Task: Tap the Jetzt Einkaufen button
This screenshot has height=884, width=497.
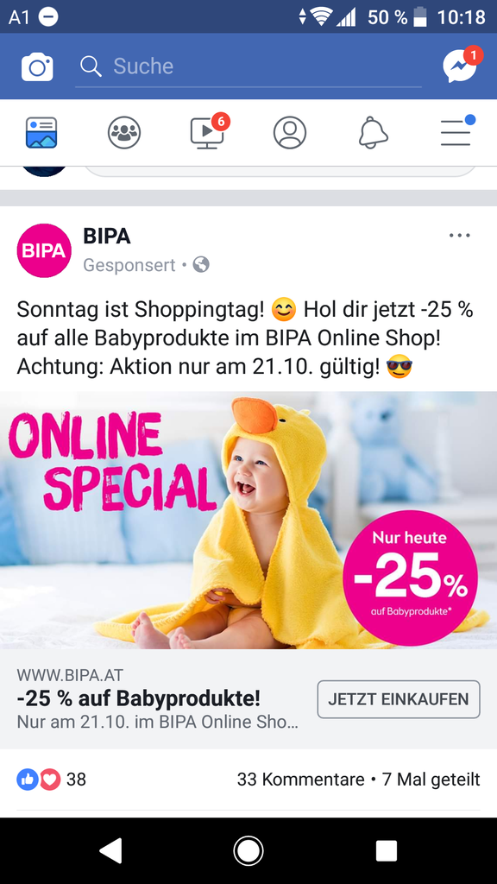Action: (x=399, y=699)
